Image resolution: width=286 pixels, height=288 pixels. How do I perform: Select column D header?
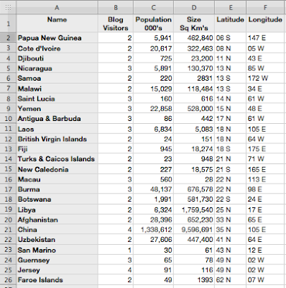coord(194,7)
